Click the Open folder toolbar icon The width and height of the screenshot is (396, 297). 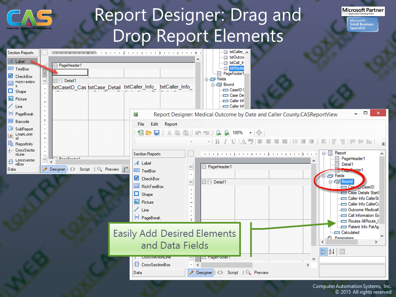(149, 133)
